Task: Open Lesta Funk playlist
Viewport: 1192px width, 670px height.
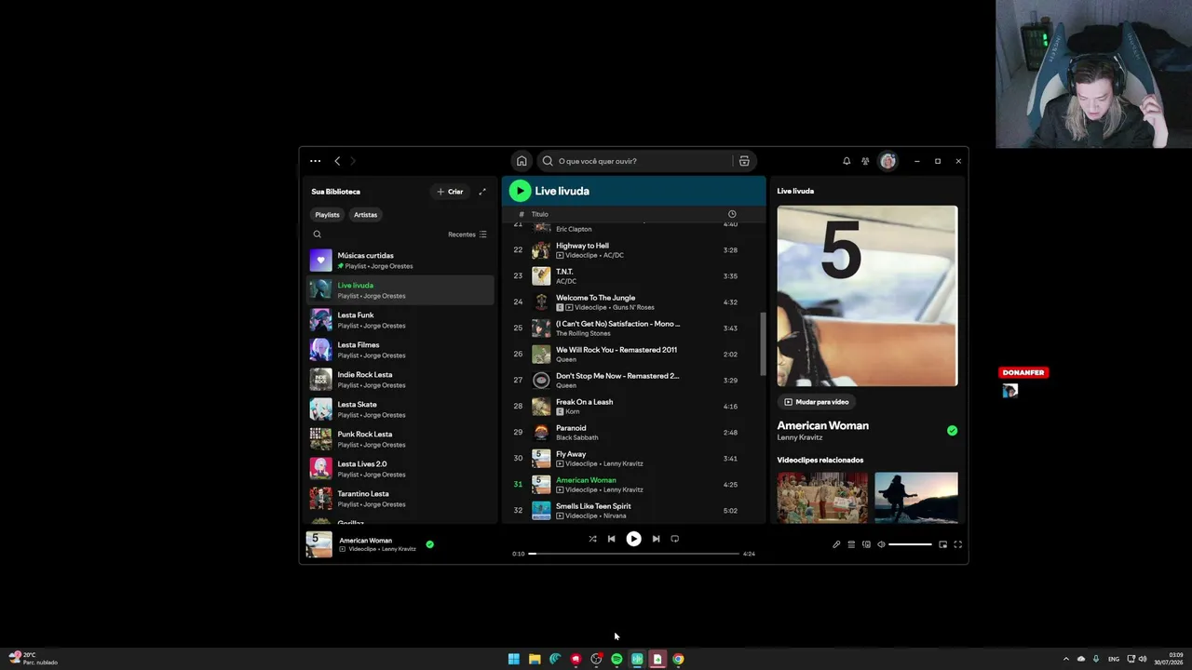Action: 401,320
